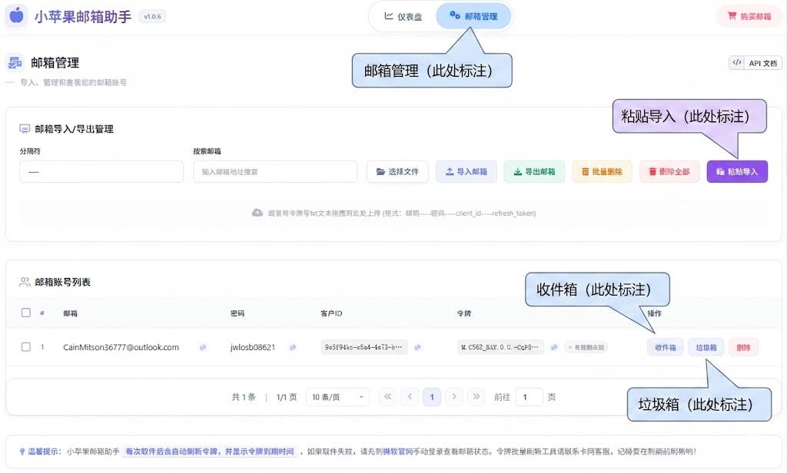Click the 密码 column header
Screen dimensions: 787x473
pos(237,313)
